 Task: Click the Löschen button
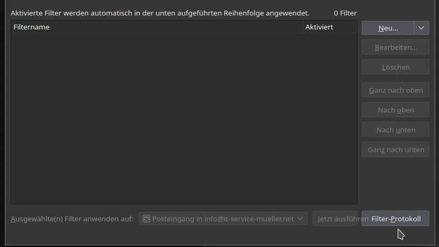[396, 67]
